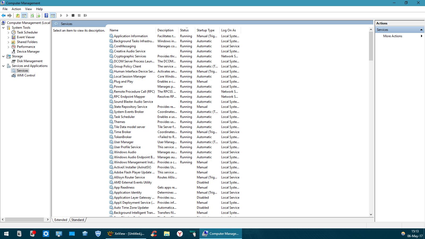Click the Device Manager tree icon
425x239 pixels.
tap(14, 52)
